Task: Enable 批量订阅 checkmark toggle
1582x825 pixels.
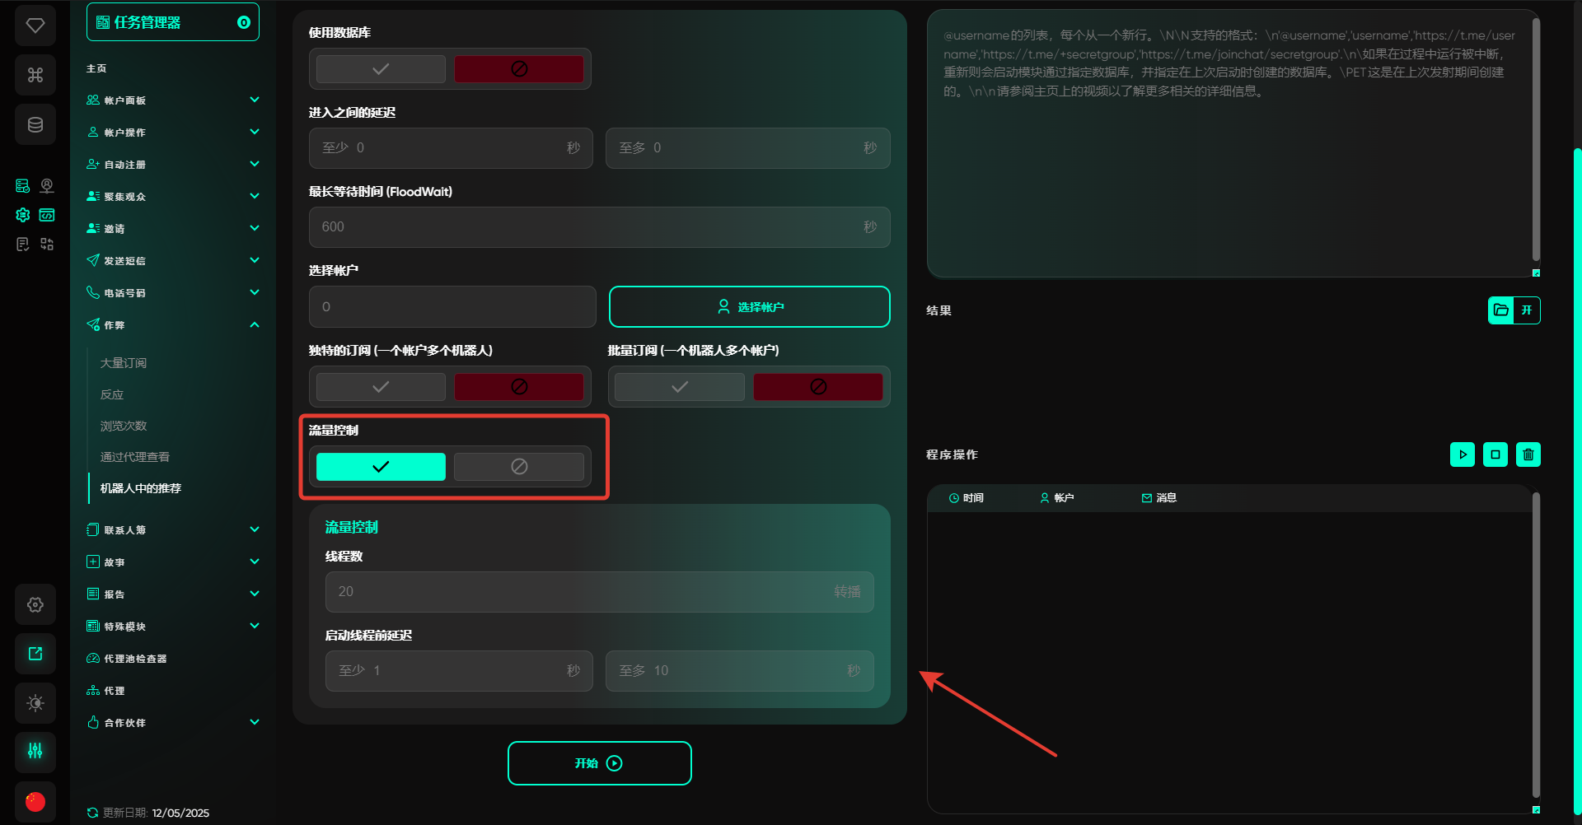Action: click(x=680, y=387)
